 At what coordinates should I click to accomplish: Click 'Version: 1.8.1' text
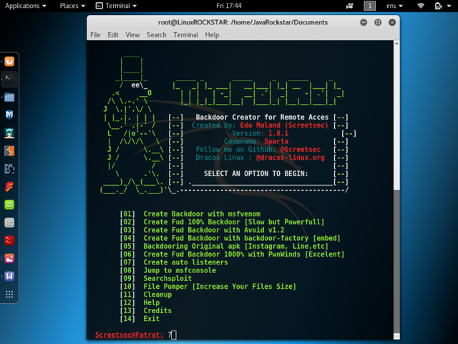[x=260, y=133]
